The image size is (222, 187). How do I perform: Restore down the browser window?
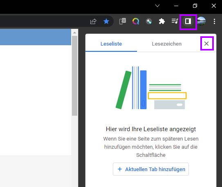[195, 6]
